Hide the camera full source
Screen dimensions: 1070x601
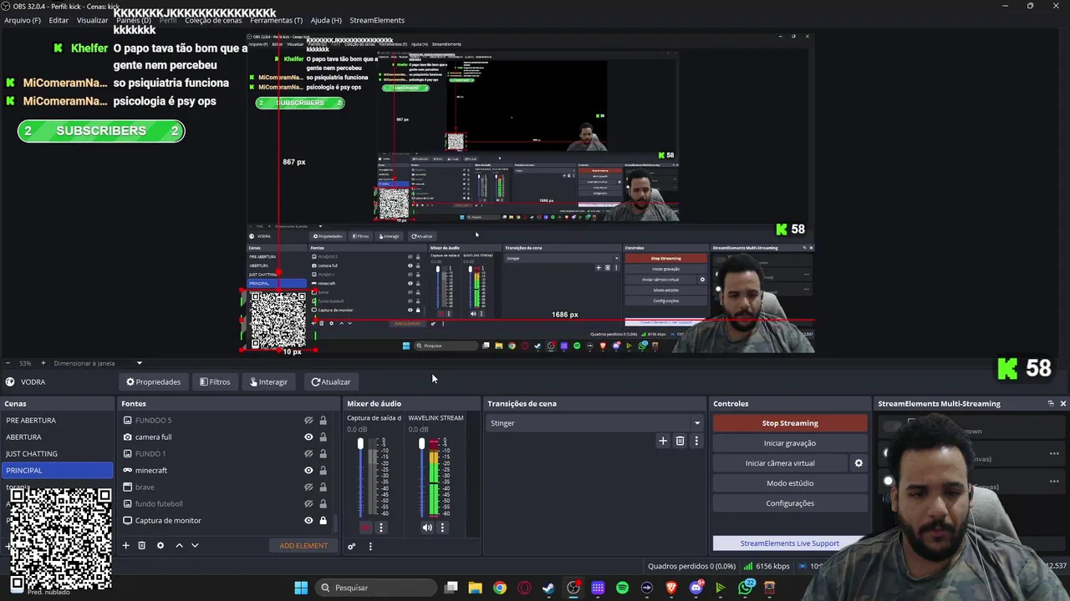point(308,437)
